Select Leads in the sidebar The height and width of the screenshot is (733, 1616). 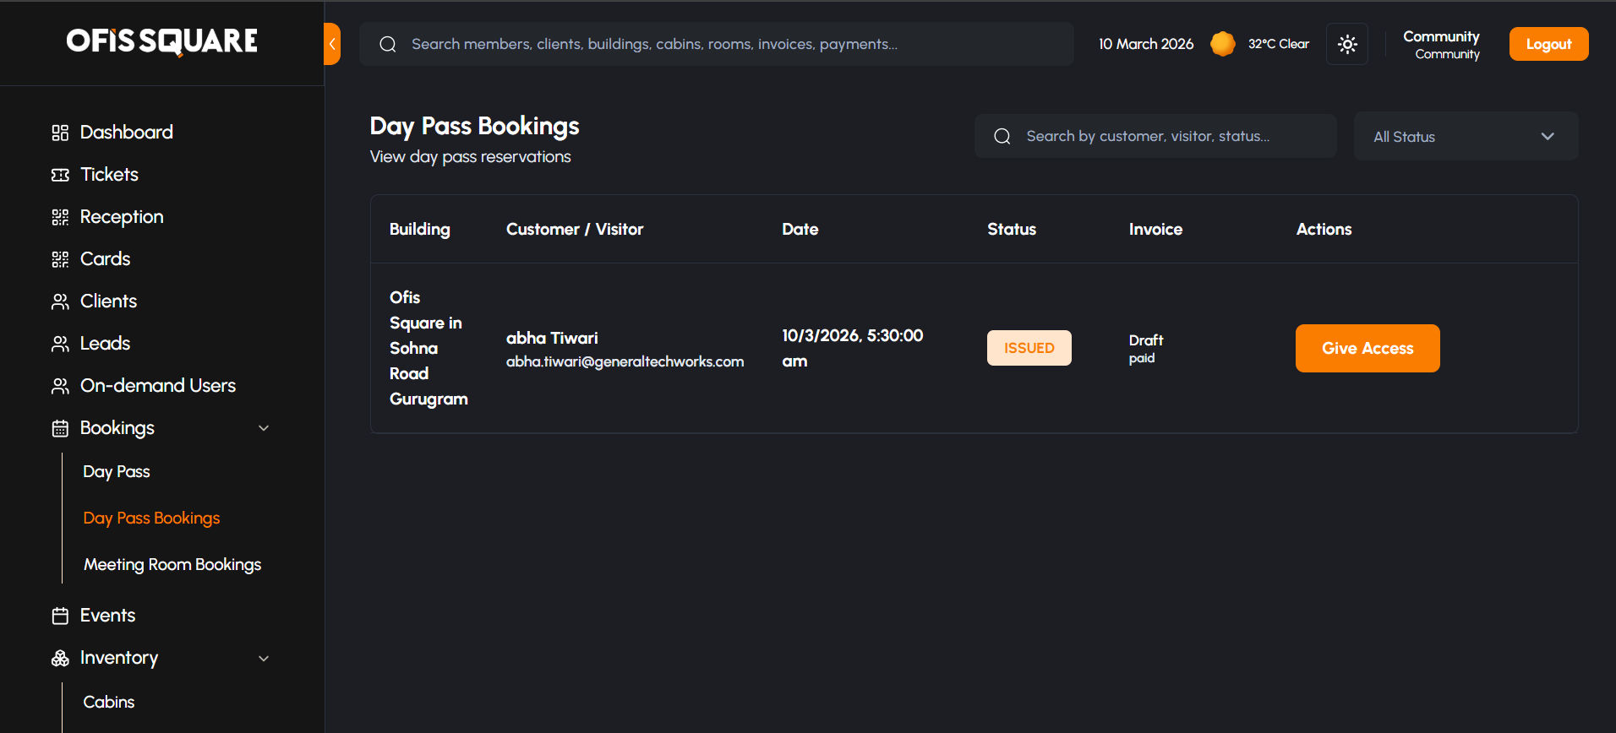pyautogui.click(x=105, y=344)
